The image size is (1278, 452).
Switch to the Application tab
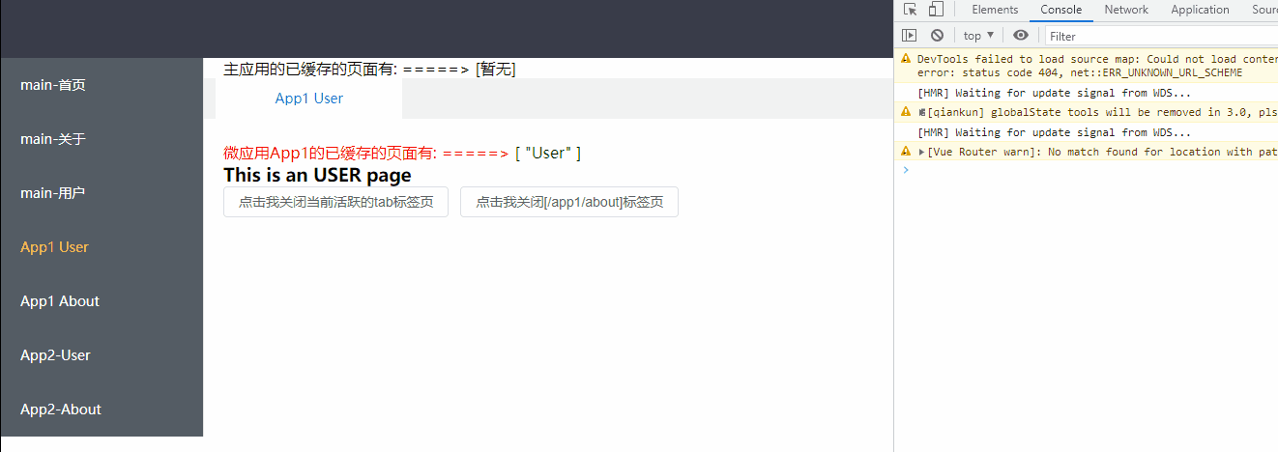pyautogui.click(x=1200, y=10)
